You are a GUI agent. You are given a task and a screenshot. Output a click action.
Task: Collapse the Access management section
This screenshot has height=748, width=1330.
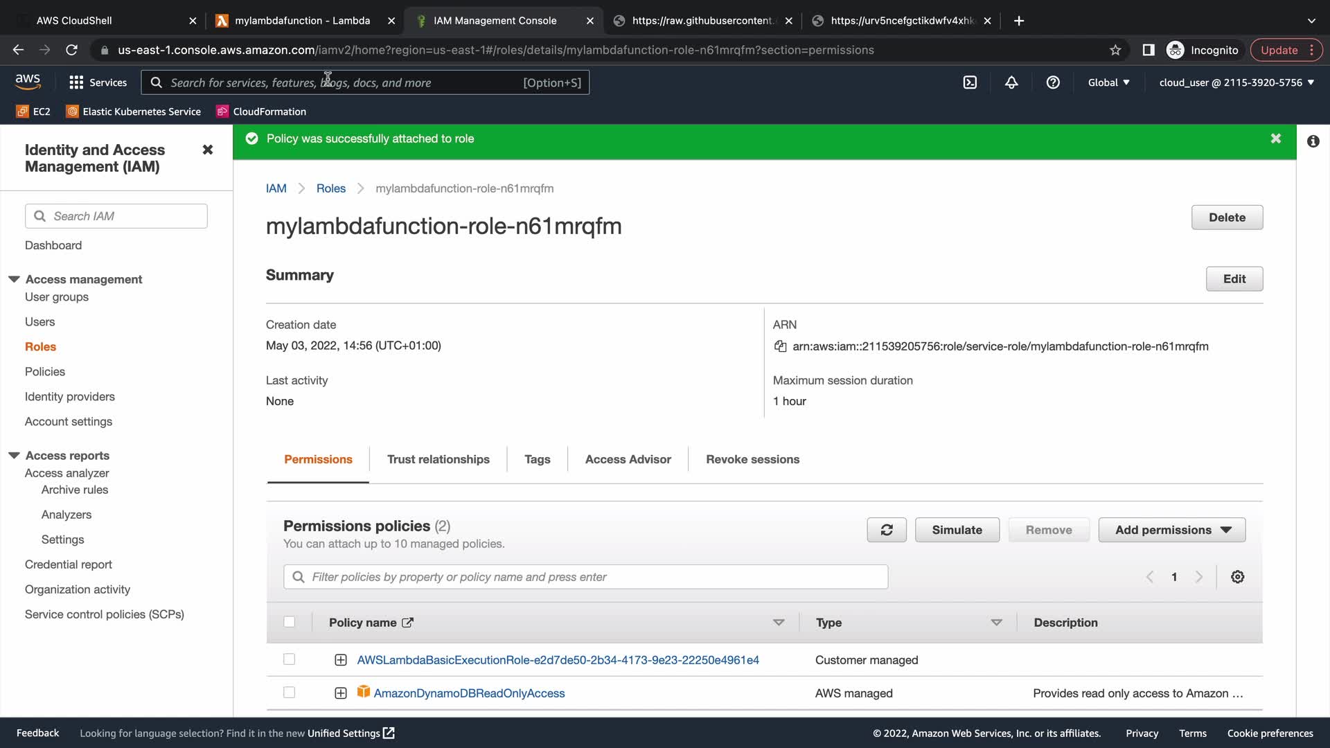[14, 279]
